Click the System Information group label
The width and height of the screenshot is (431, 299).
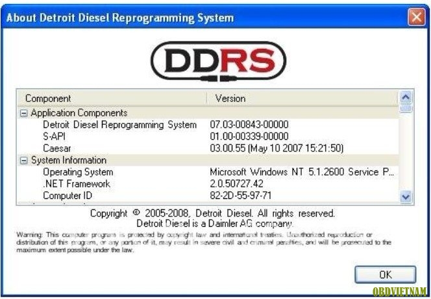click(x=68, y=161)
